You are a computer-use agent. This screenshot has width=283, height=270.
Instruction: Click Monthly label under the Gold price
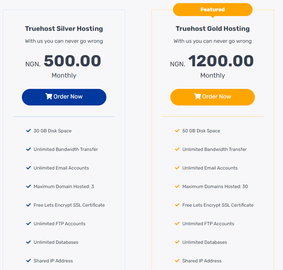point(213,76)
